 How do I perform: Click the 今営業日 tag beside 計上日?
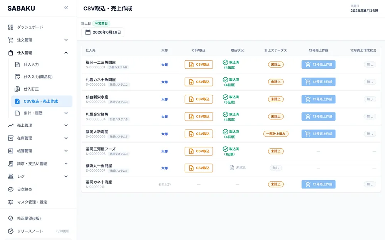click(101, 23)
